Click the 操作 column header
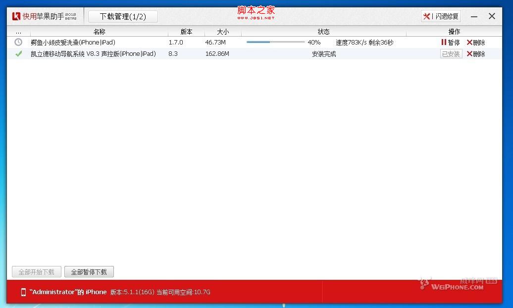Screen dimensions: 513x308 tap(454, 32)
